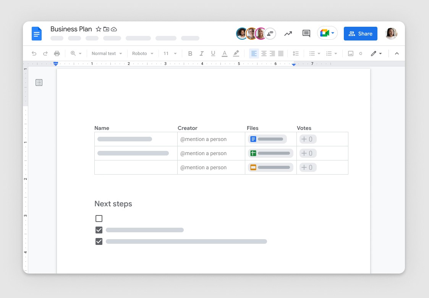
Task: Click the Undo arrow icon
Action: coord(34,53)
